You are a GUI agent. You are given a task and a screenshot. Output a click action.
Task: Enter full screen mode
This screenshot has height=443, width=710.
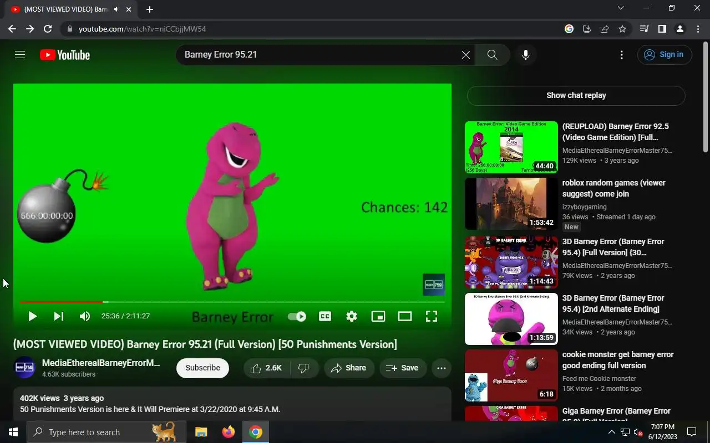pos(432,316)
